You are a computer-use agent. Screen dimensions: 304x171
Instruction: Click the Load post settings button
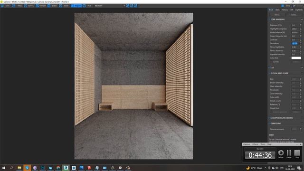click(x=294, y=15)
